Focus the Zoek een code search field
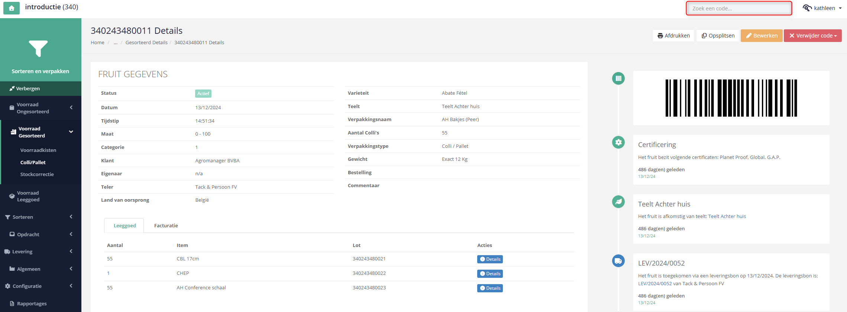The width and height of the screenshot is (847, 312). (739, 8)
